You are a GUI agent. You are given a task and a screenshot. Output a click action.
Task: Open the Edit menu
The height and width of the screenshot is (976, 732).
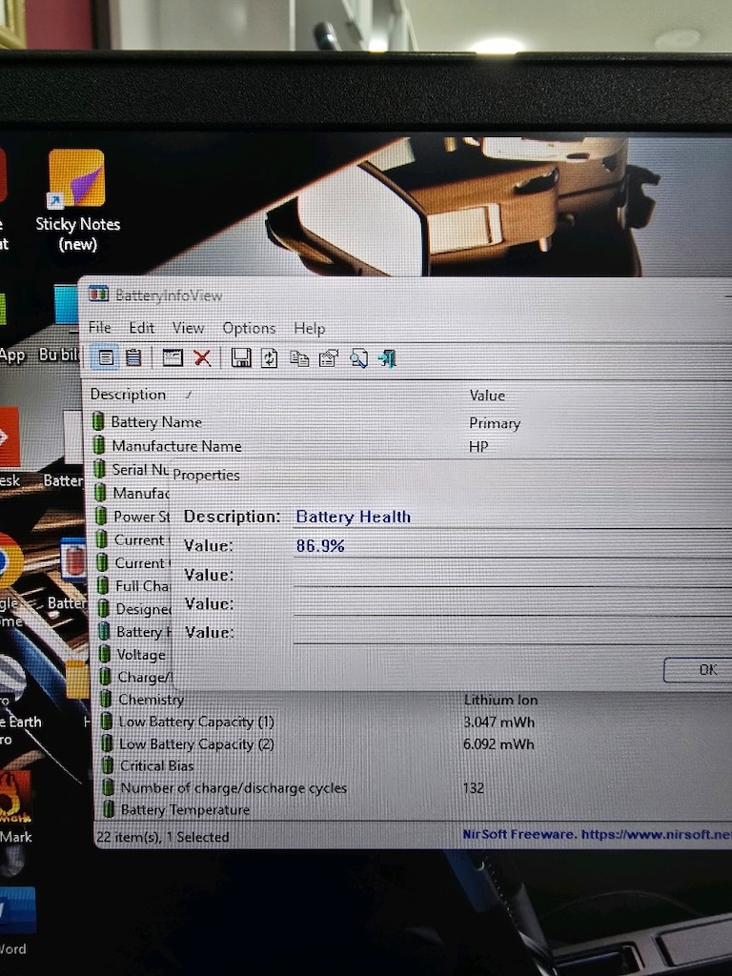pyautogui.click(x=141, y=328)
